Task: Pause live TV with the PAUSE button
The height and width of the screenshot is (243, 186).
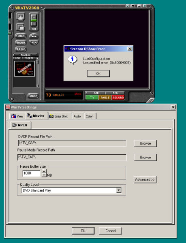Action: click(105, 97)
